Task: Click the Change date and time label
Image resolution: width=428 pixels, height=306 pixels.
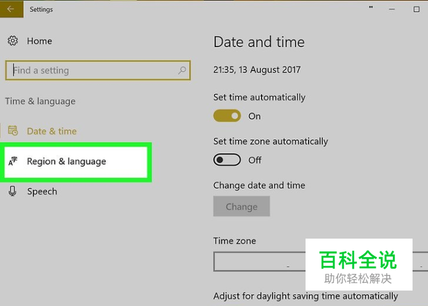Action: [259, 185]
